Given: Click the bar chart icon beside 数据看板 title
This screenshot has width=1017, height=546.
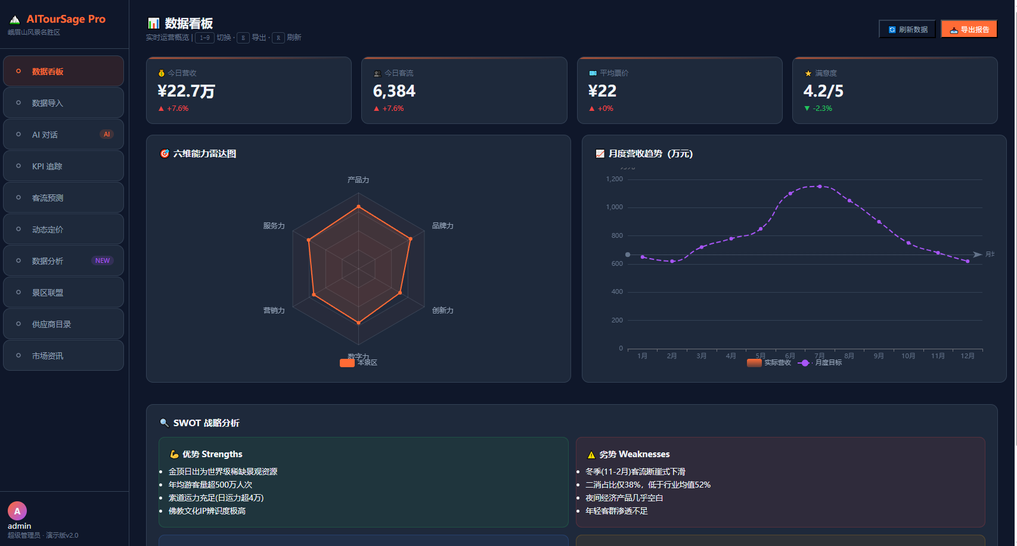Looking at the screenshot, I should coord(154,23).
